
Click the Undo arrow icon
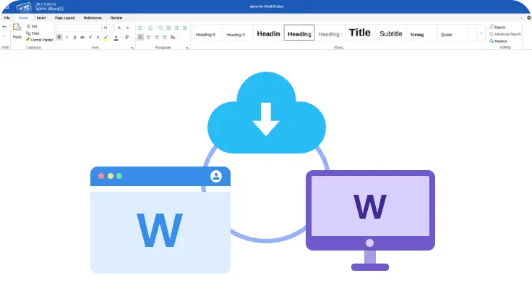coord(4,27)
